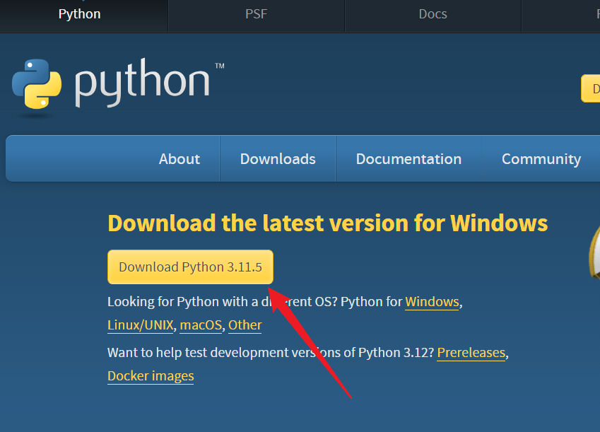Image resolution: width=600 pixels, height=432 pixels.
Task: Open the About navigation menu
Action: coord(179,159)
